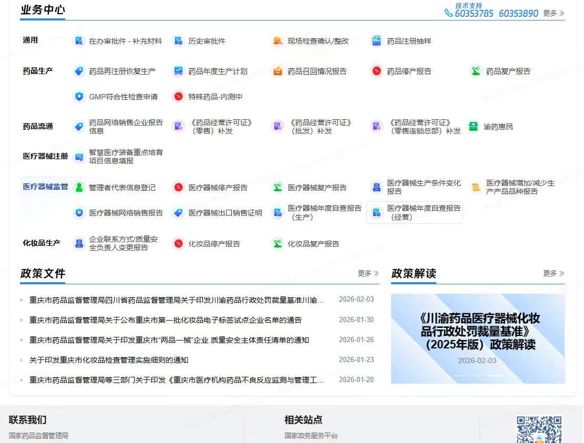This screenshot has width=584, height=443.
Task: Expand 更多 next to technical support
Action: point(554,13)
